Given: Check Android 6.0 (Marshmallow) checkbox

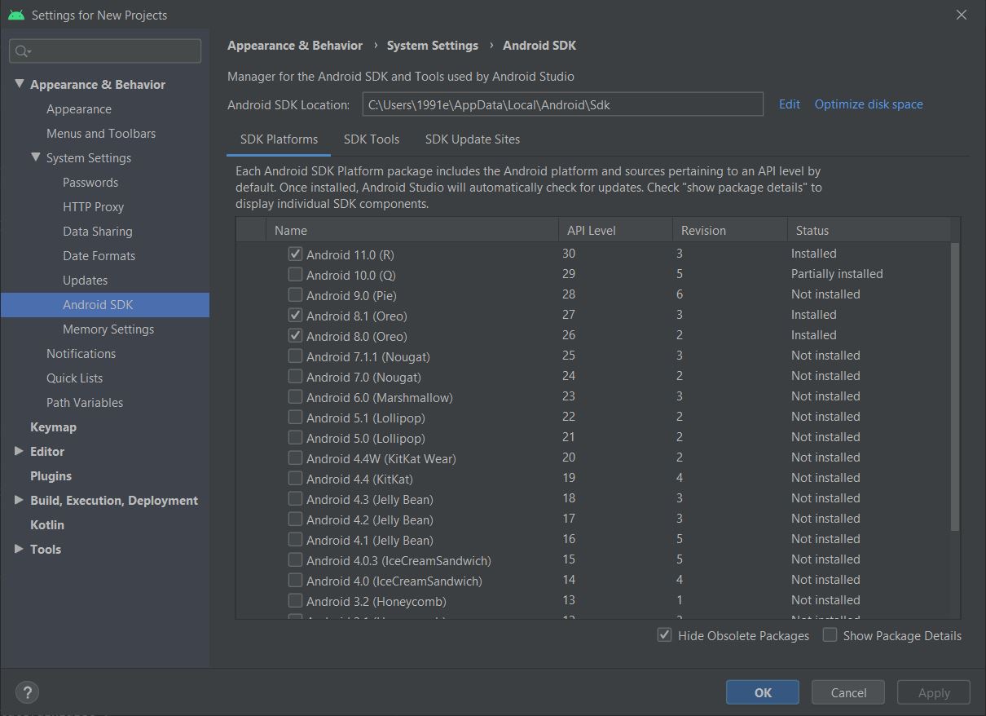Looking at the screenshot, I should coord(295,396).
